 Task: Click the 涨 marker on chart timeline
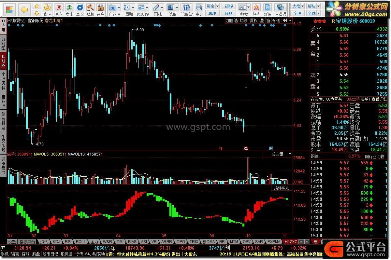click(246, 148)
